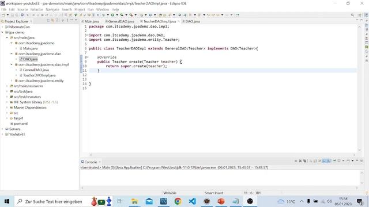The height and width of the screenshot is (207, 369).
Task: Launch Debug from the main toolbar
Action: (103, 15)
